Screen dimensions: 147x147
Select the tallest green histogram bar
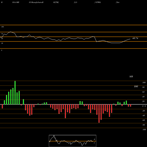point(15,93)
